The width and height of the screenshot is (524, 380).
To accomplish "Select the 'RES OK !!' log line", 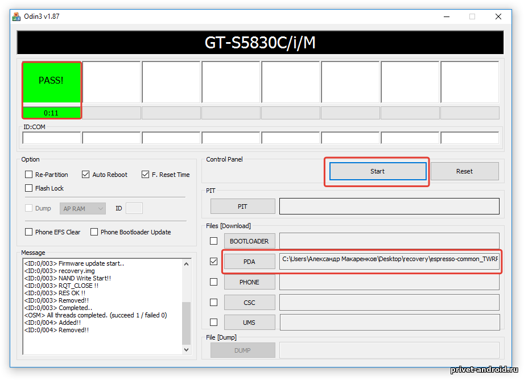I will pos(55,293).
